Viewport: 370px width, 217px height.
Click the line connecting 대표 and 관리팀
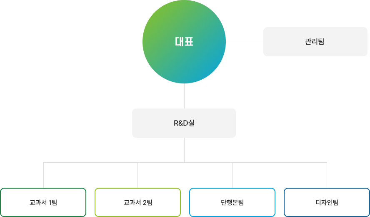[245, 42]
